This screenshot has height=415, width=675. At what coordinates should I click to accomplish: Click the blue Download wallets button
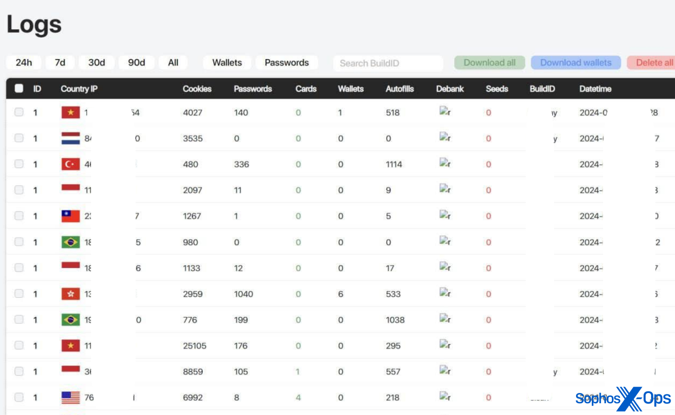pos(576,63)
